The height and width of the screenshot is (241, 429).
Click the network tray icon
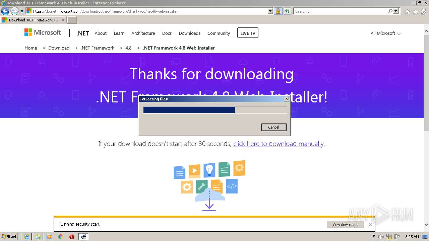pos(389,237)
